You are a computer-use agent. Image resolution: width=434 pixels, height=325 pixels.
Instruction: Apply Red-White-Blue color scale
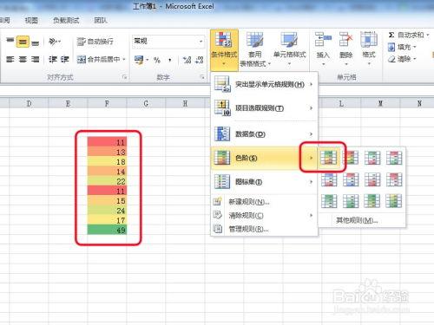pyautogui.click(x=351, y=179)
